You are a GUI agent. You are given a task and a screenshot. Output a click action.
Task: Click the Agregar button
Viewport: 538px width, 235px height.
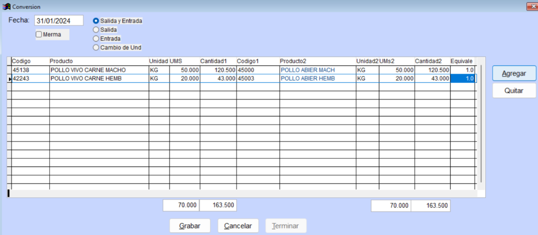pyautogui.click(x=514, y=73)
